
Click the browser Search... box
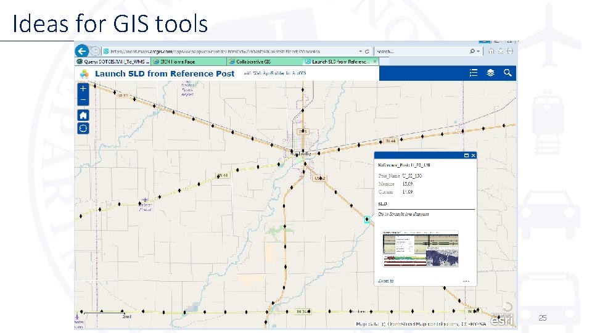point(422,51)
